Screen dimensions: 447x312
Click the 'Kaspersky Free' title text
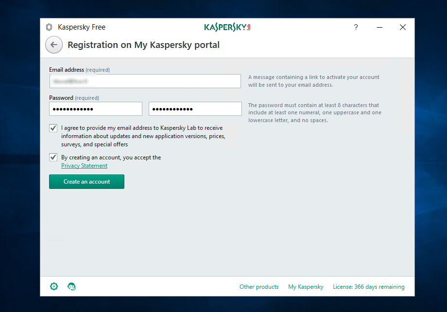pos(82,27)
